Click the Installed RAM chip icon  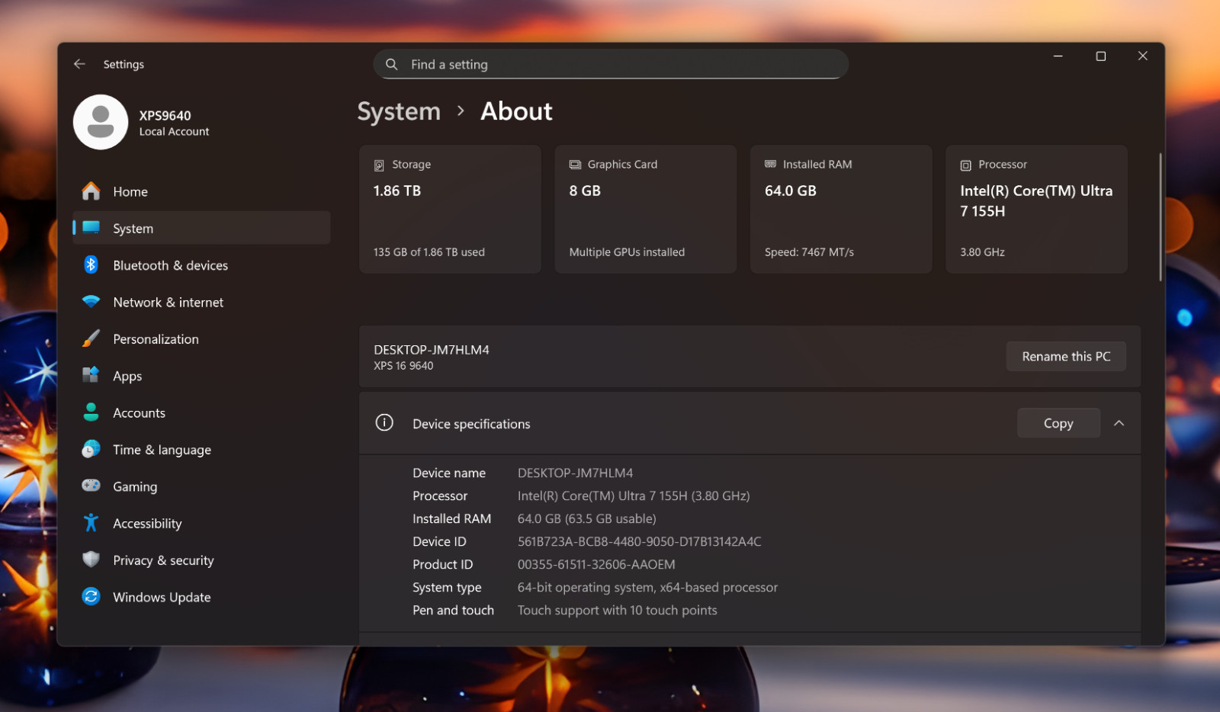coord(770,164)
